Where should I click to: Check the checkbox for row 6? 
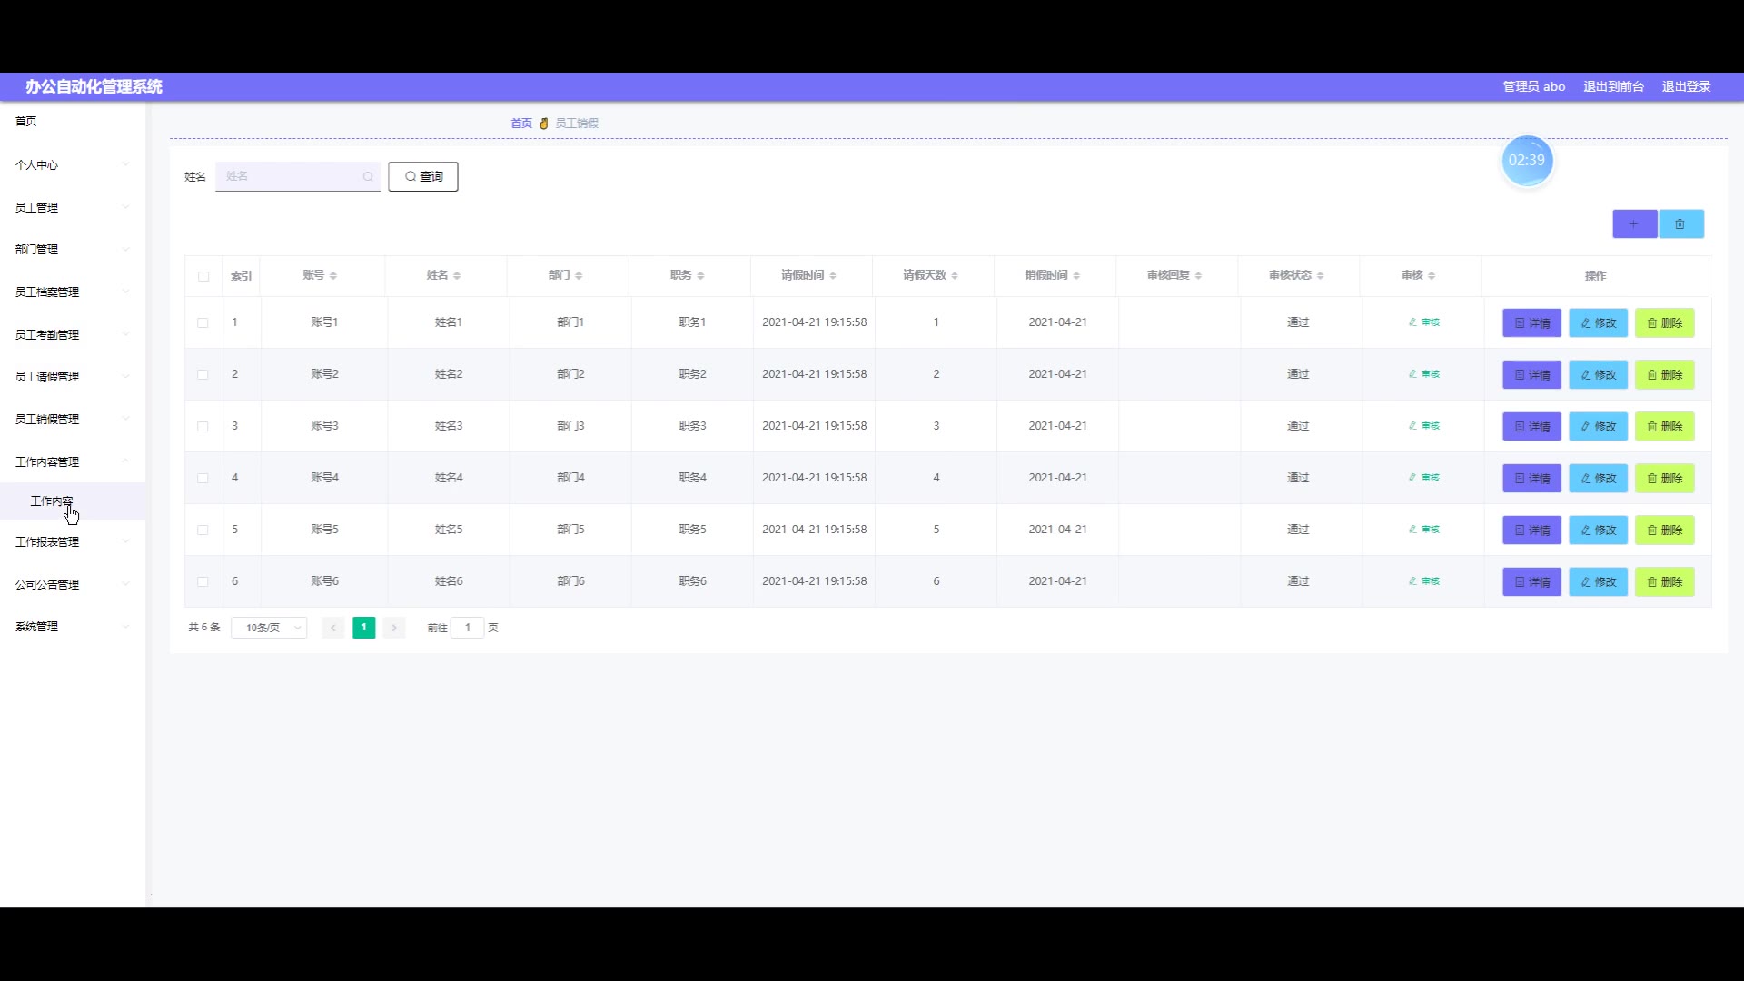pyautogui.click(x=203, y=582)
